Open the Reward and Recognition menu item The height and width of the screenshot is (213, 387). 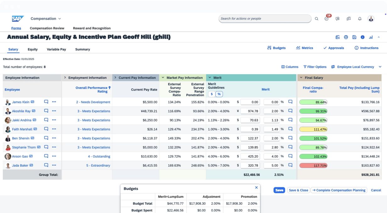pos(92,28)
